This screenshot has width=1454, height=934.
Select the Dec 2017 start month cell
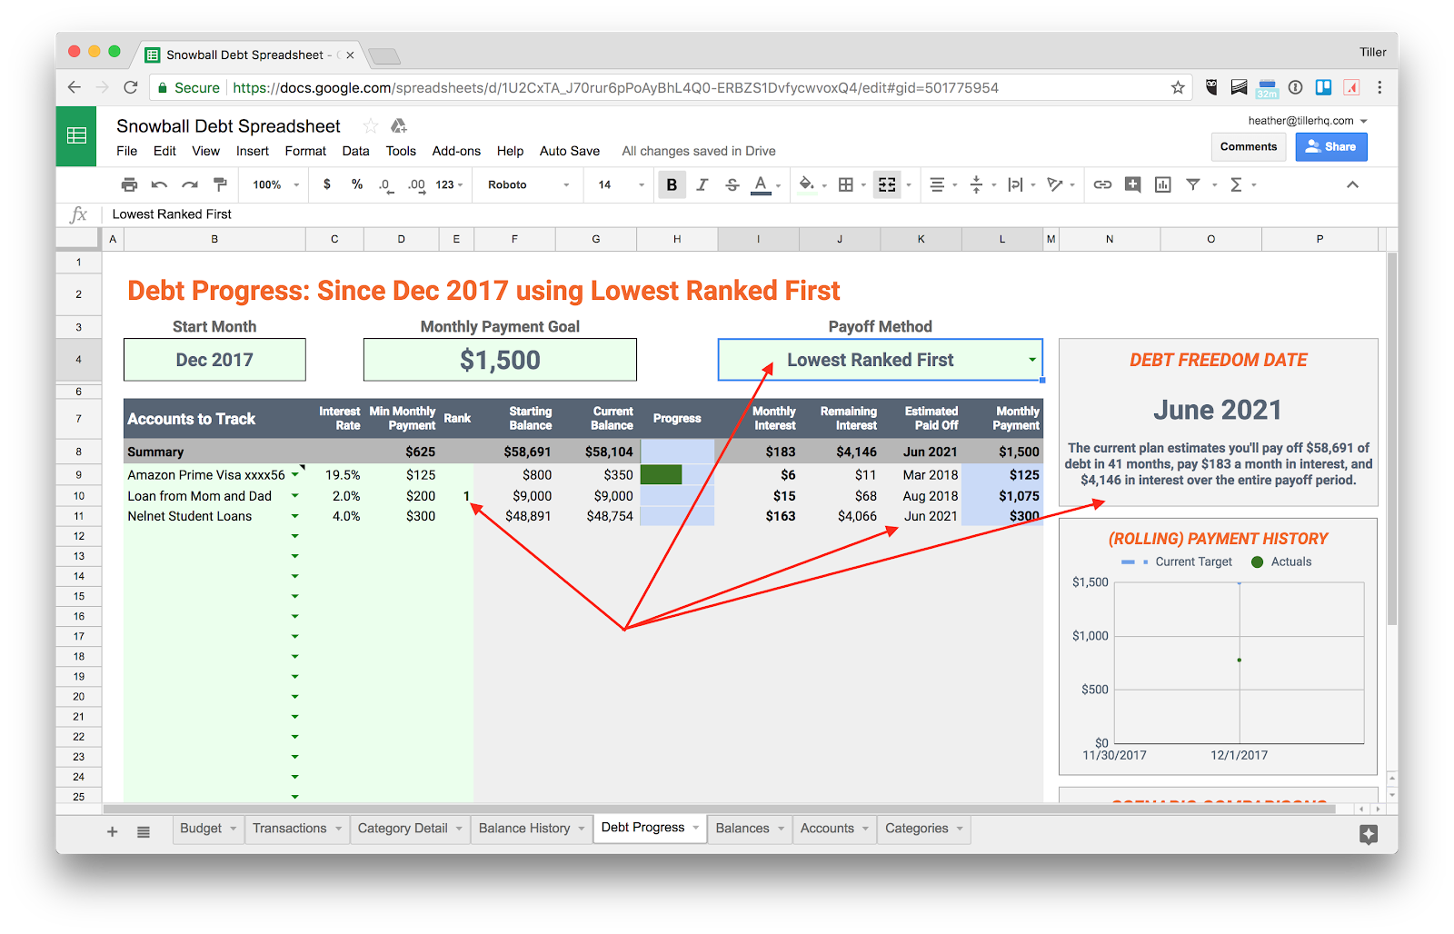coord(214,360)
